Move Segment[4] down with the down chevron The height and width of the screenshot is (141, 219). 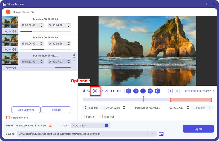tap(74, 60)
